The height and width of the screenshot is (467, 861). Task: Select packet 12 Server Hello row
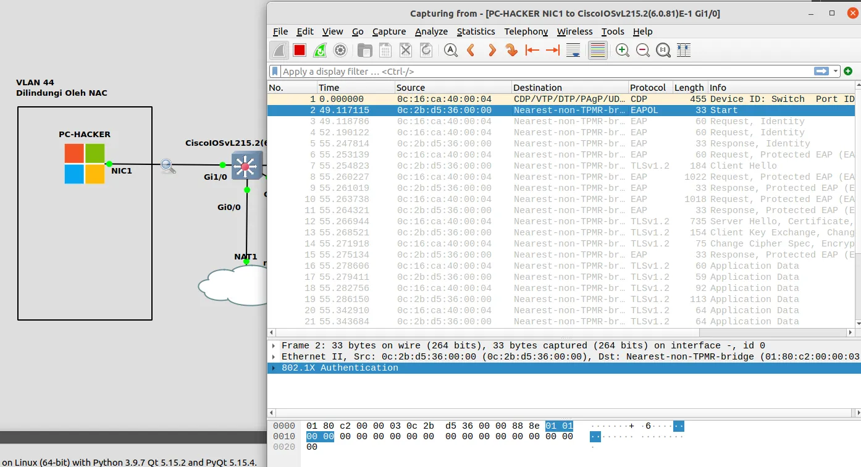[561, 221]
